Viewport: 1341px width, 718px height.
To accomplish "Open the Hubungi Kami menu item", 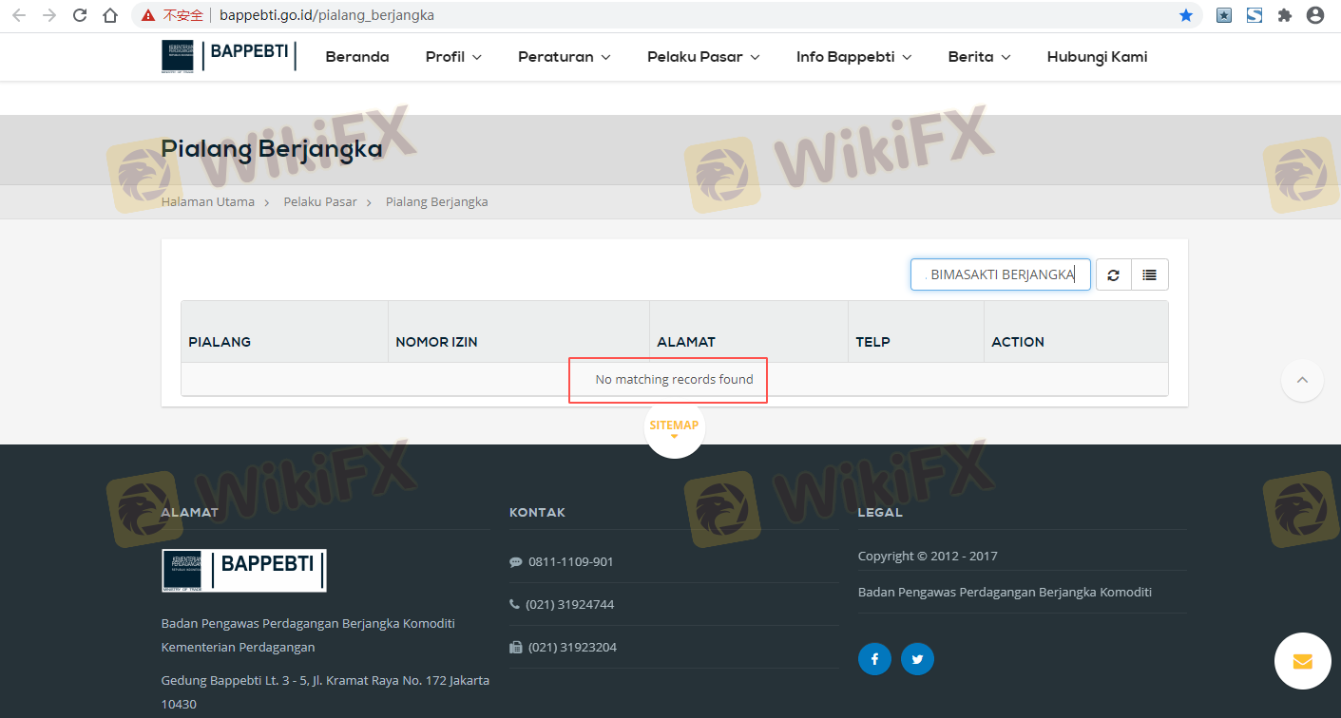I will tap(1097, 57).
